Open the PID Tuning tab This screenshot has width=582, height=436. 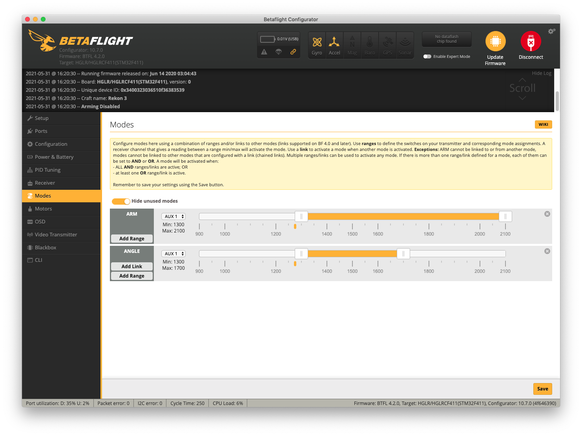pyautogui.click(x=61, y=170)
